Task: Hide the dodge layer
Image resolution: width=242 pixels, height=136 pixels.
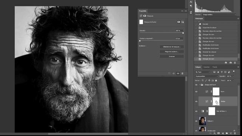Action: tap(196, 102)
